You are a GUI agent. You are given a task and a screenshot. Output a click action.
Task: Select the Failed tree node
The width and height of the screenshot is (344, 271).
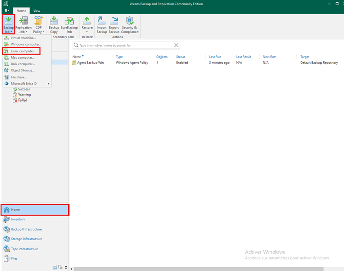coord(22,100)
